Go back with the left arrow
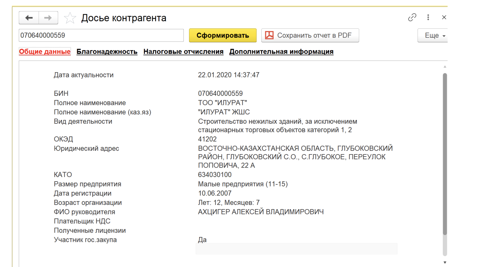 (29, 18)
